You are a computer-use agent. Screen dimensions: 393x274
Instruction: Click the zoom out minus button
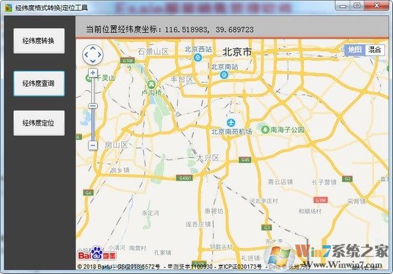(x=93, y=145)
